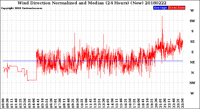Click the '18:06' time axis label
Image resolution: width=200 pixels, height=109 pixels.
[x=139, y=103]
